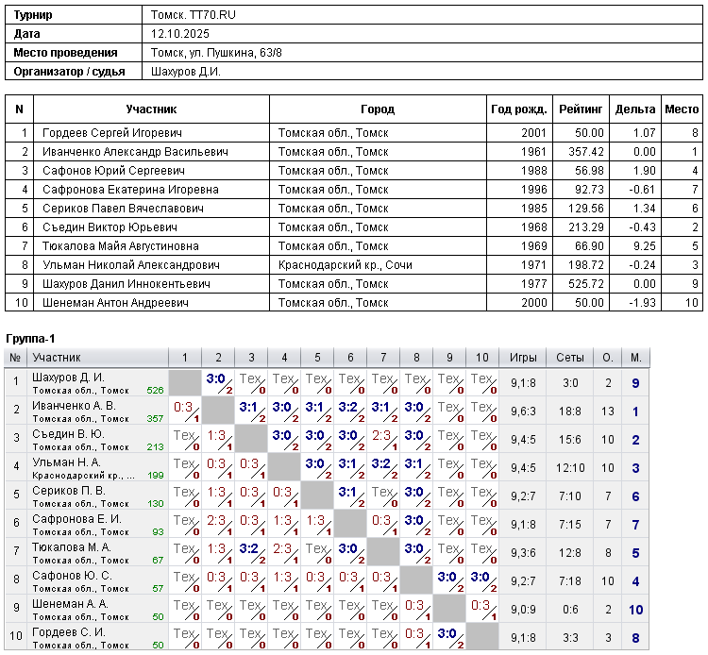Click the Рейтинг column header

(581, 109)
